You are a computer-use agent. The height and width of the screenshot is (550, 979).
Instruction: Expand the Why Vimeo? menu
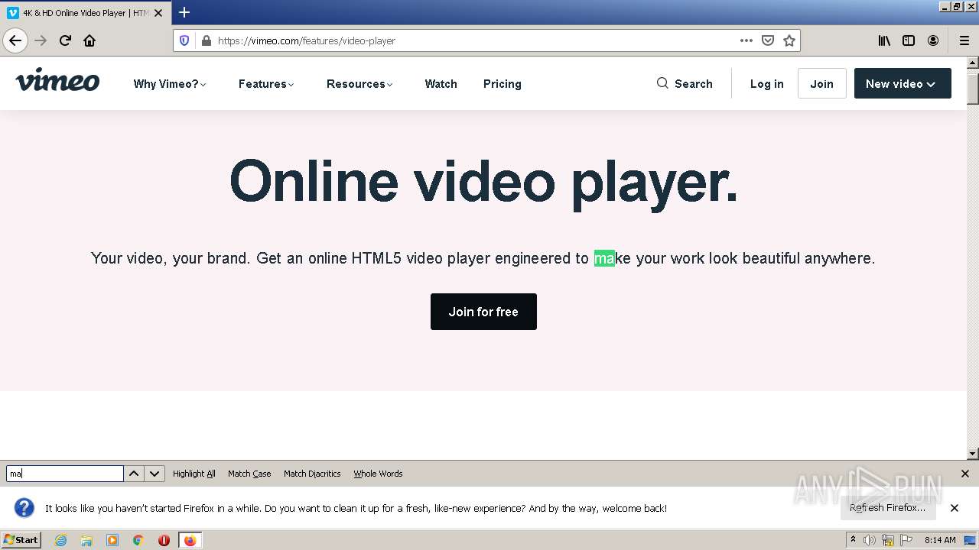tap(170, 84)
